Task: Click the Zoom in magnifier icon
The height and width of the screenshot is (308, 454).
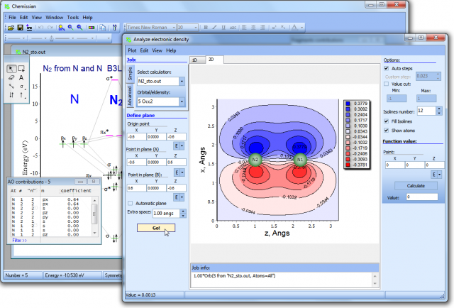Action: [x=71, y=28]
